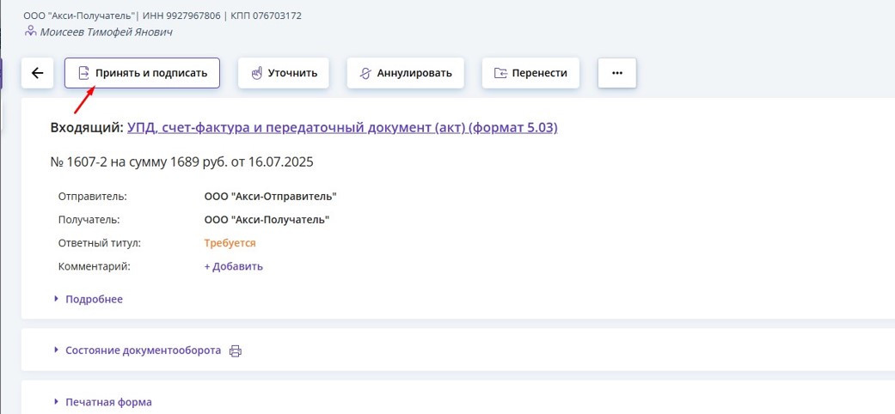Click the 'Отправитель:' label
The image size is (895, 414).
(x=93, y=197)
